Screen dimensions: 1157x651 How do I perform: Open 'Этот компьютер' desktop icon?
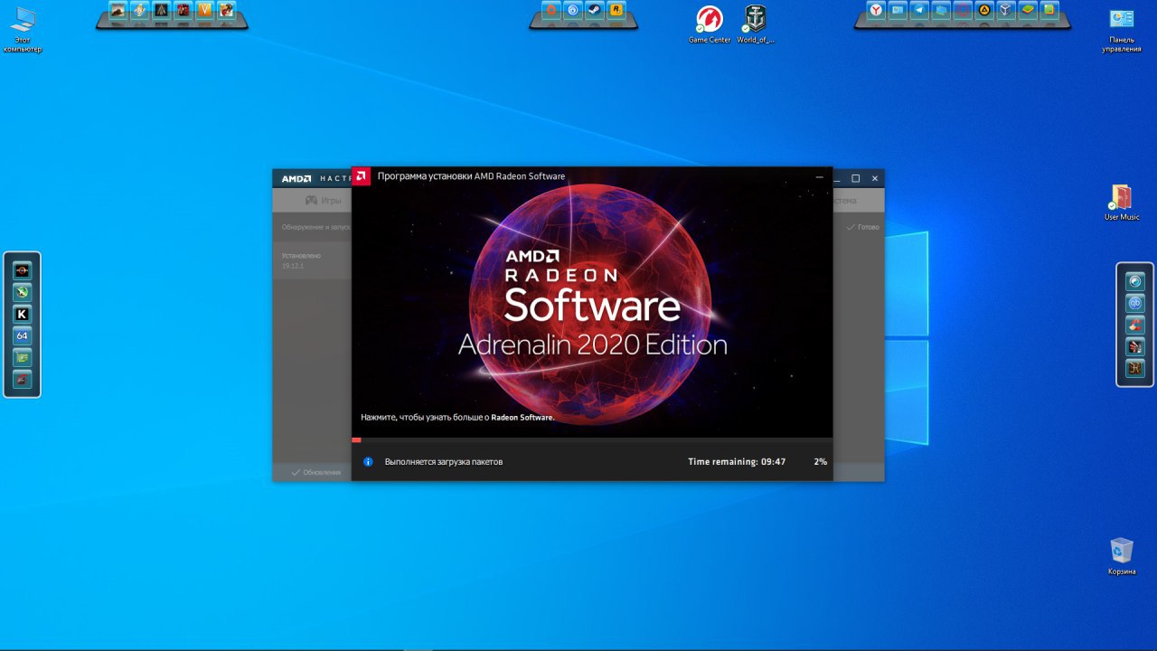pos(23,29)
